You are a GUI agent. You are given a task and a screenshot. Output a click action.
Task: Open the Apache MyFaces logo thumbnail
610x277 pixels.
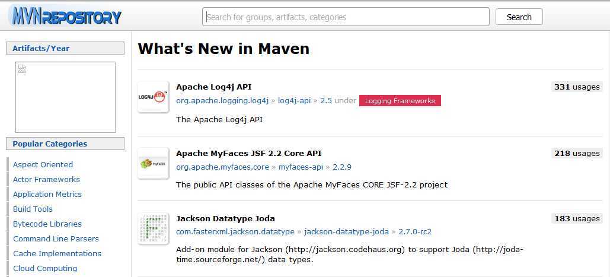[153, 163]
